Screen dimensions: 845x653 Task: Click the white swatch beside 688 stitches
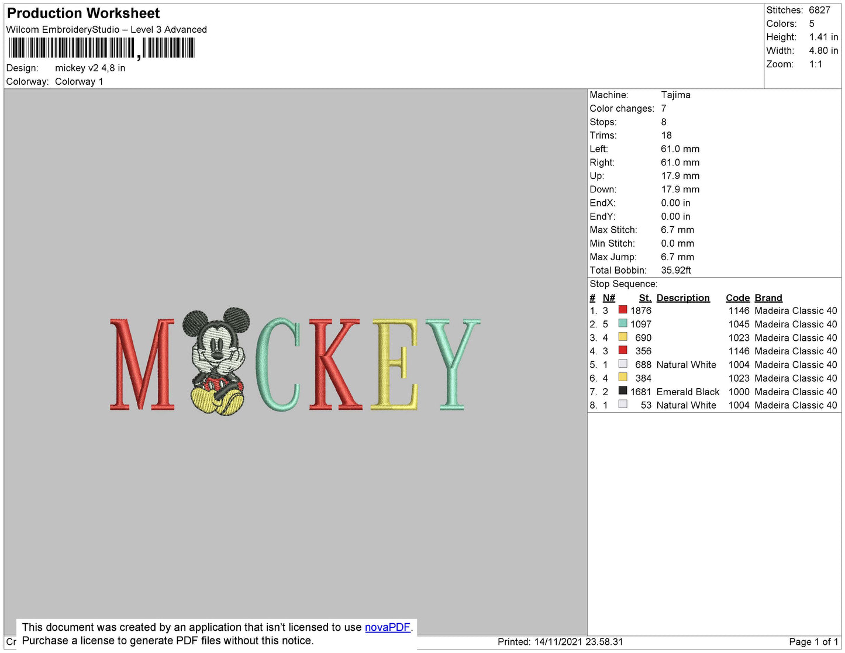click(x=623, y=364)
